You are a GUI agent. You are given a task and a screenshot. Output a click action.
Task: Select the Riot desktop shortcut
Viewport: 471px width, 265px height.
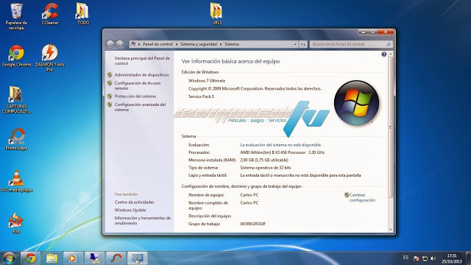tap(16, 223)
